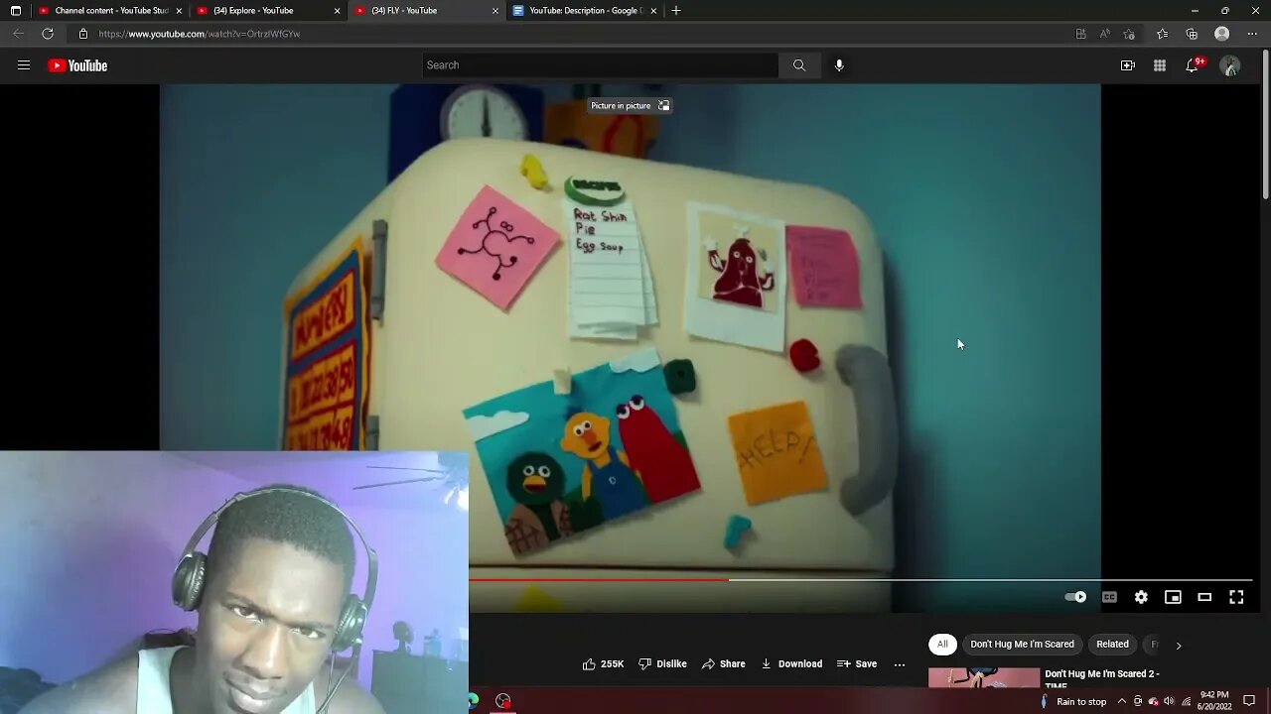
Task: Open the taskbar volume control
Action: click(x=1169, y=701)
